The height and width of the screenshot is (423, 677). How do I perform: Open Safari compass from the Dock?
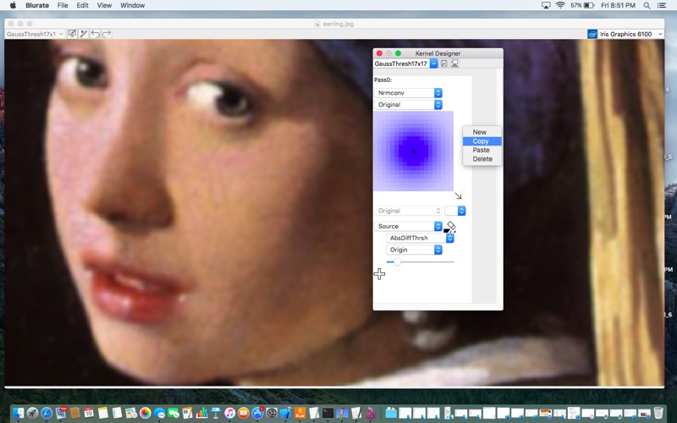click(47, 413)
